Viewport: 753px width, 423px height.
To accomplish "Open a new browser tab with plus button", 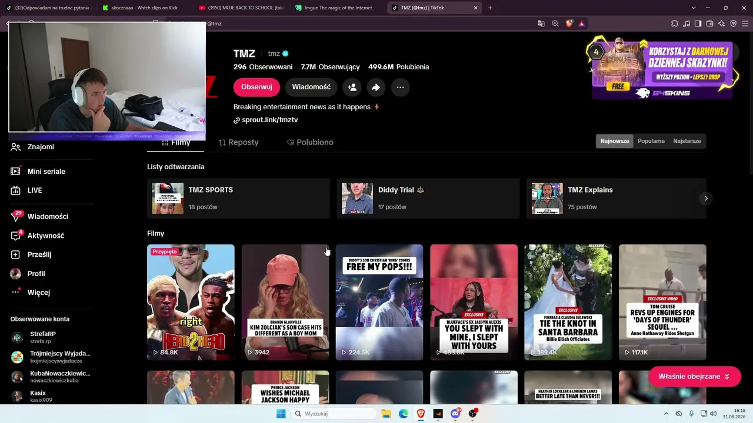I will [490, 8].
